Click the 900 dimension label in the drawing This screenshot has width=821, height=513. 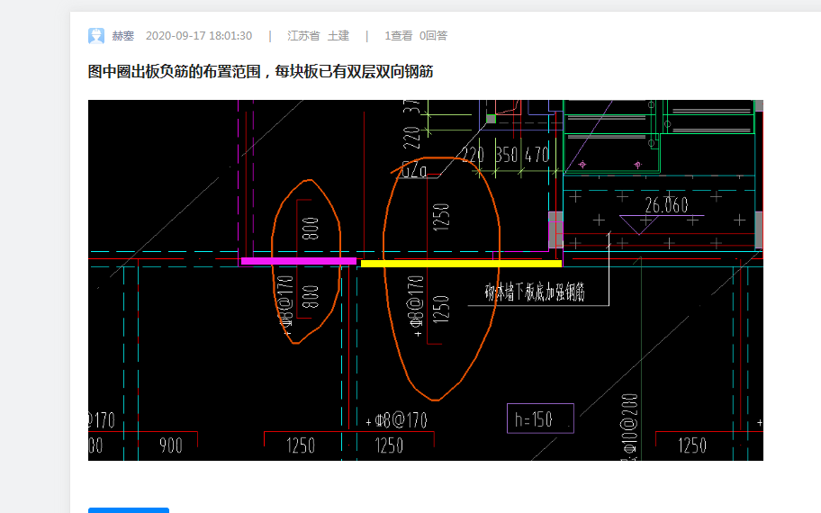pyautogui.click(x=171, y=446)
